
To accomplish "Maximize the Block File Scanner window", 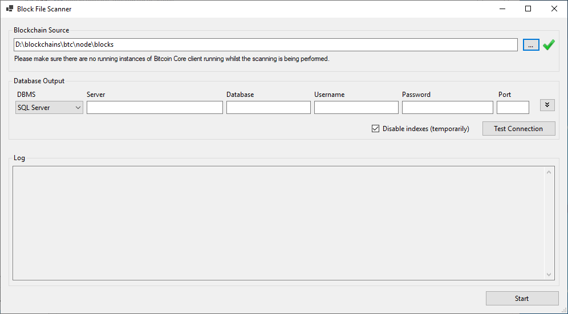I will (x=528, y=9).
